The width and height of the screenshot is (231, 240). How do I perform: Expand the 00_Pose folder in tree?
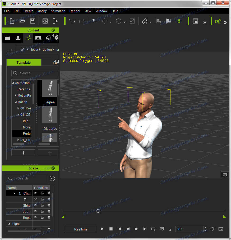pos(18,108)
